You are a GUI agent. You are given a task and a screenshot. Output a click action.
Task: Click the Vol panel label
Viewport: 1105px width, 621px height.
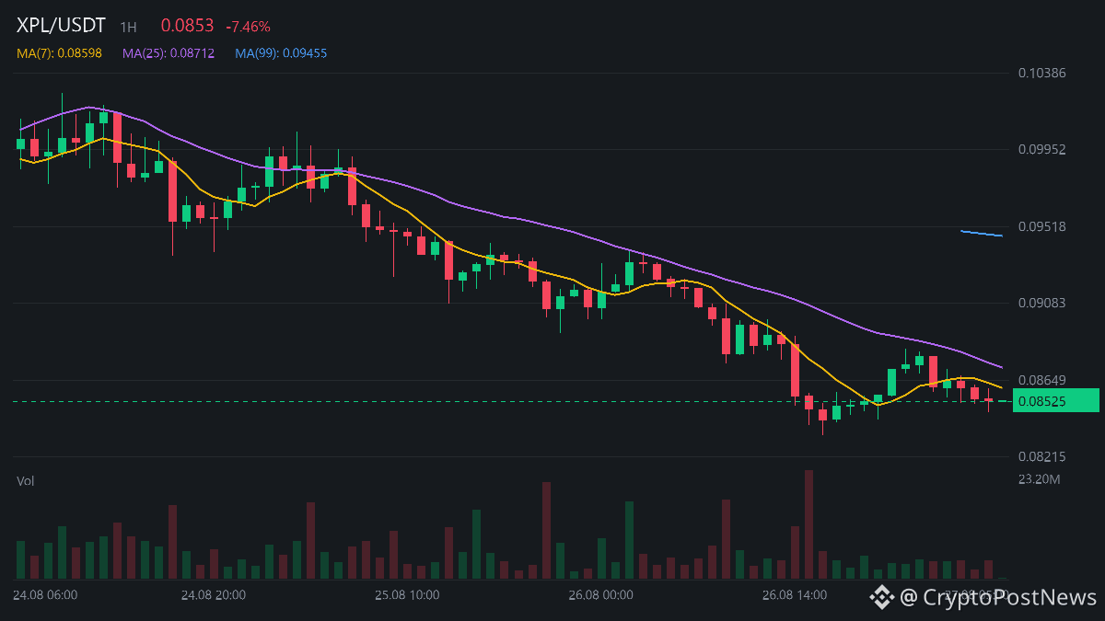coord(26,480)
